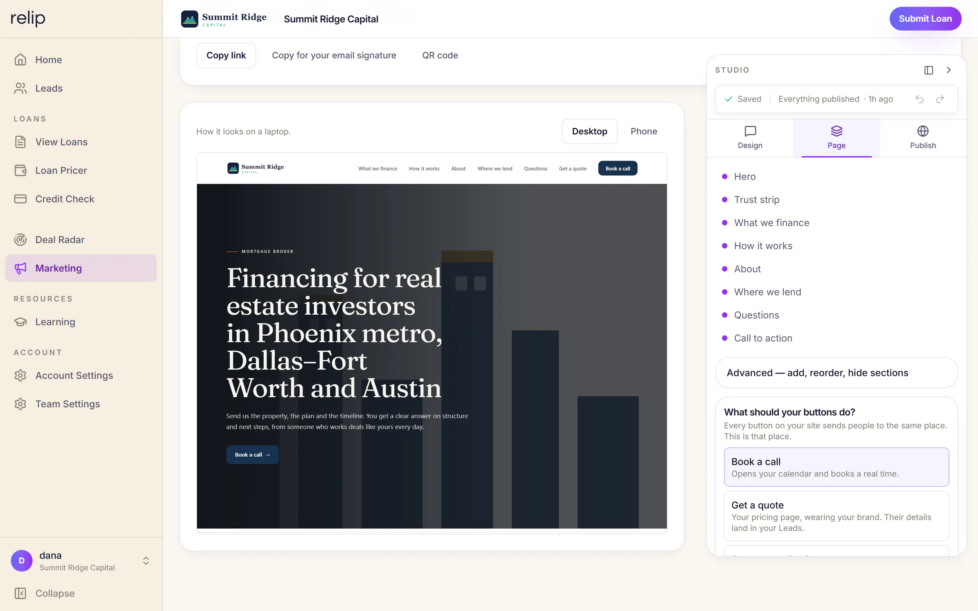Click the Summit Ridge Capital logo in header
Viewport: 978px width, 611px height.
(224, 19)
